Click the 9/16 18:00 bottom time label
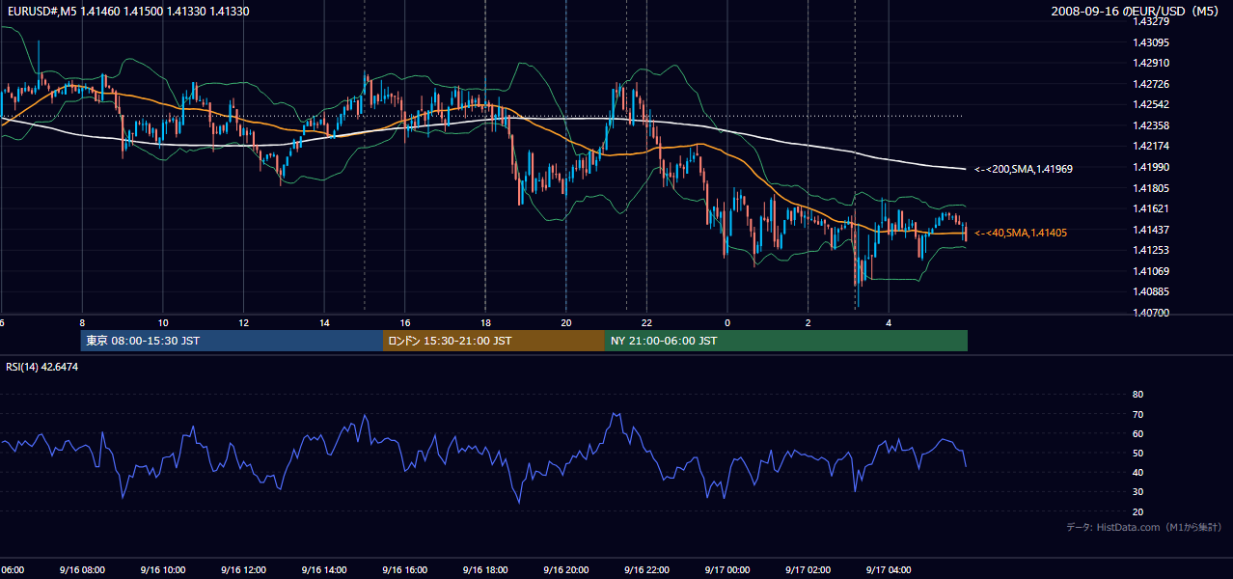 pyautogui.click(x=484, y=570)
